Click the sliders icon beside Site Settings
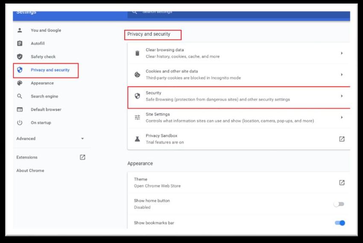Viewport: 363px width, 243px height. (x=137, y=117)
